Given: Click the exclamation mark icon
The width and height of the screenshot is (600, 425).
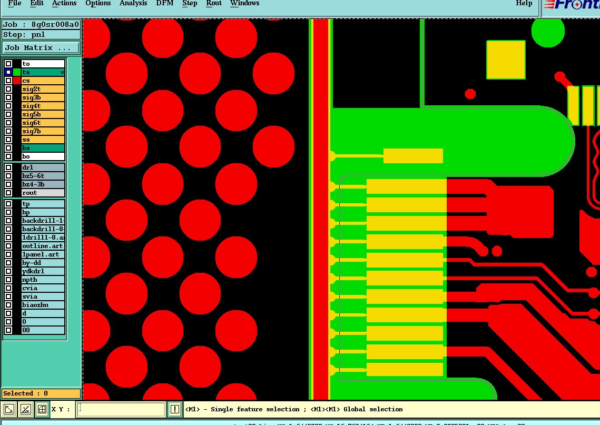Looking at the screenshot, I should (174, 409).
